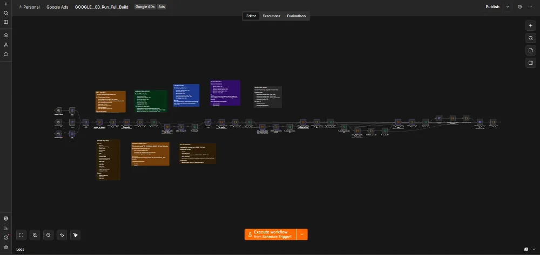Click the plus icon in the left sidebar

5,4
